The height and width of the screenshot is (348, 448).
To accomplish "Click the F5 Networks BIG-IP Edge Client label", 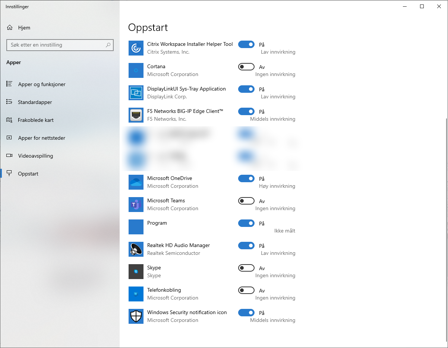I will point(185,111).
